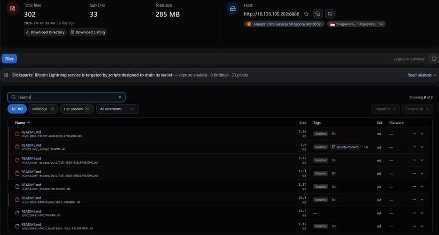This screenshot has width=439, height=235.
Task: Open more options for /php2shell-PoC/README.md row
Action: point(414,213)
